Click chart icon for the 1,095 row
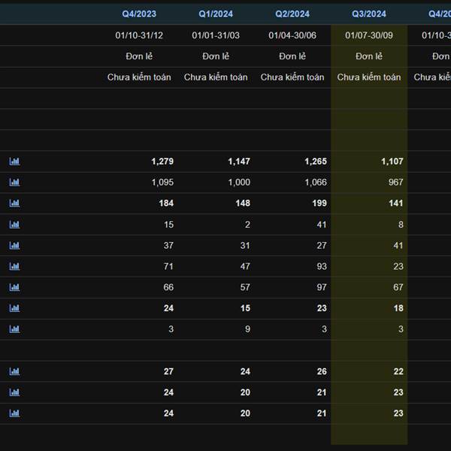 click(x=14, y=182)
